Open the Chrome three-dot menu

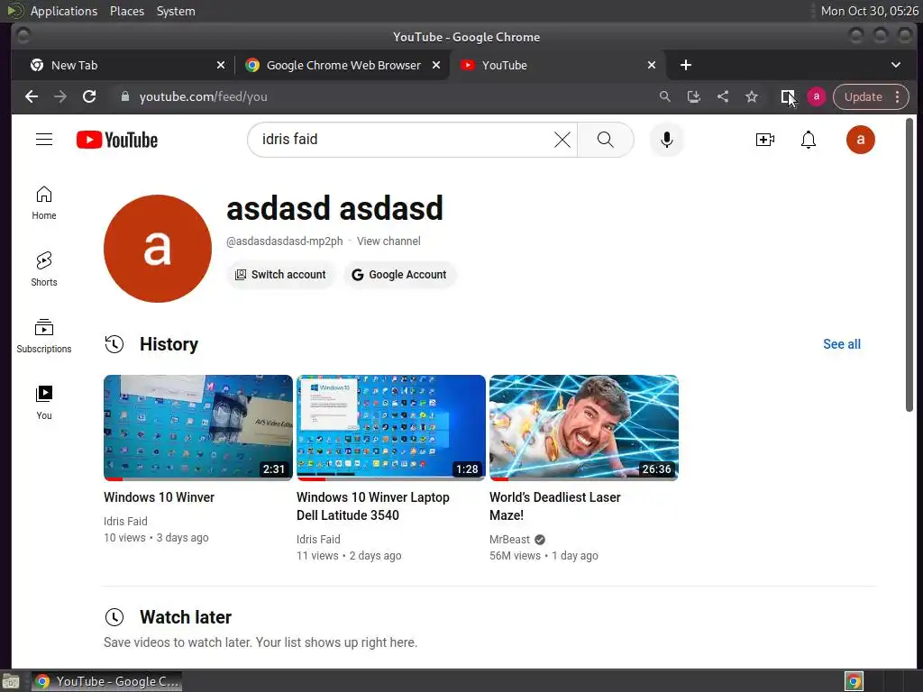(897, 96)
